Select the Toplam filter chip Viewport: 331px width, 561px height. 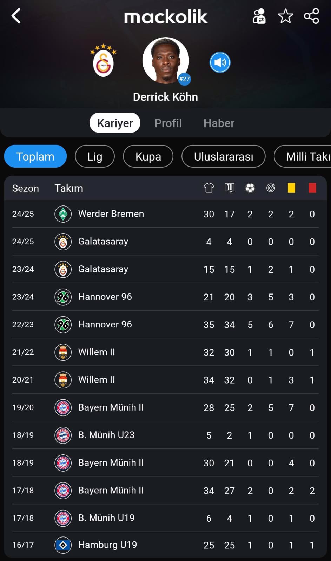pos(35,156)
